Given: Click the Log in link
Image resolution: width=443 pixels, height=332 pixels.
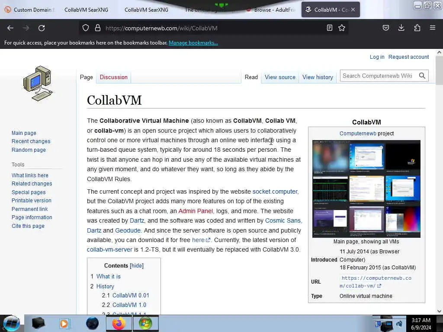Looking at the screenshot, I should (377, 57).
